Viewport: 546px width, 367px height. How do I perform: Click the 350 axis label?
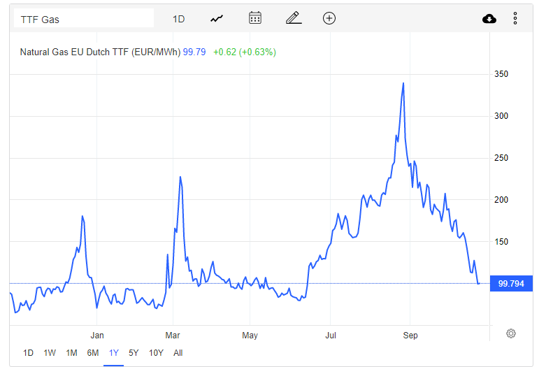pos(501,74)
